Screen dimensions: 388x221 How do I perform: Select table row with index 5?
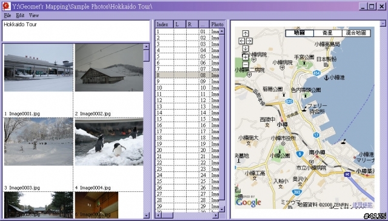[x=187, y=56]
